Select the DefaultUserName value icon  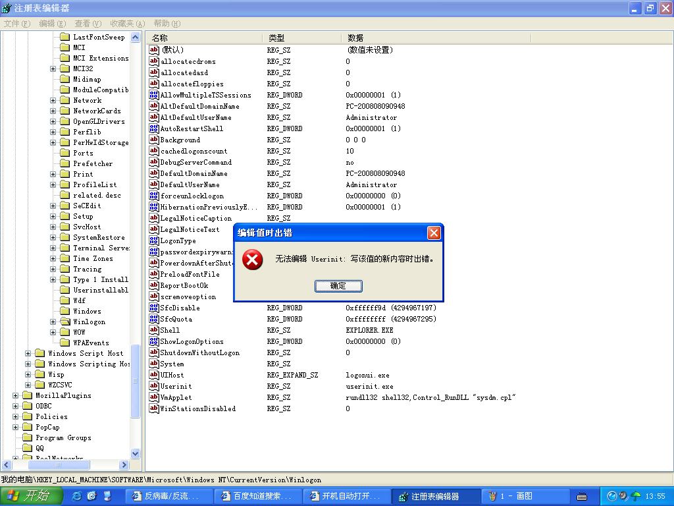(154, 184)
